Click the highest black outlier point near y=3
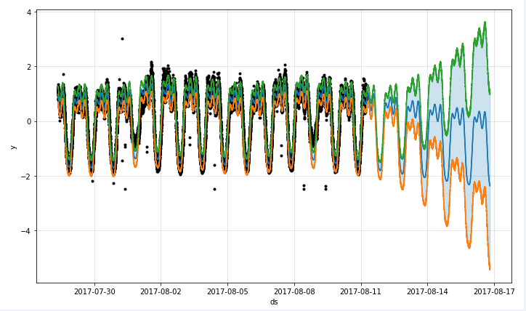 [x=122, y=39]
